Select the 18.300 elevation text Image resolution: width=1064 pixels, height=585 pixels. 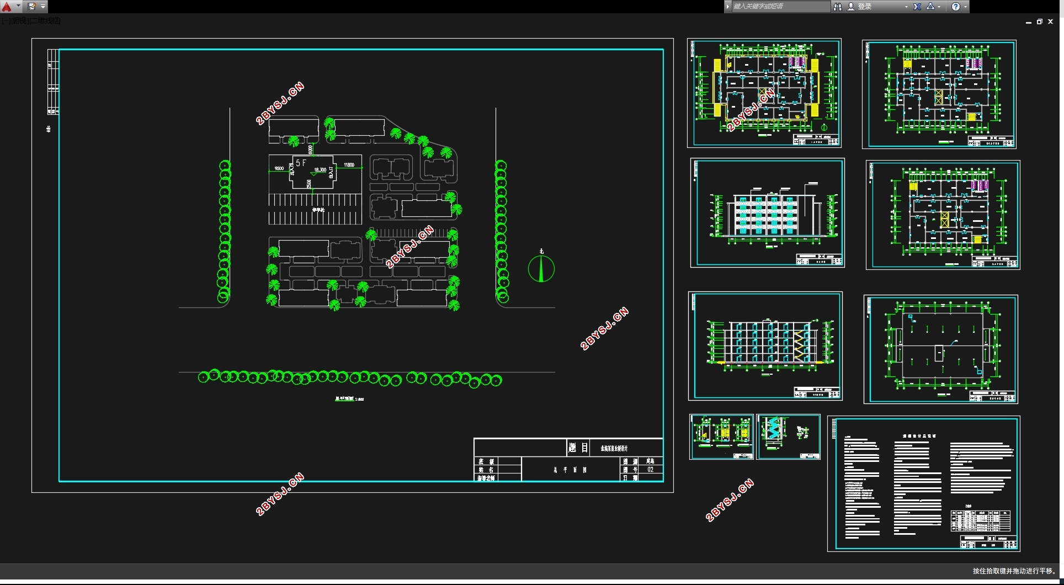click(320, 170)
